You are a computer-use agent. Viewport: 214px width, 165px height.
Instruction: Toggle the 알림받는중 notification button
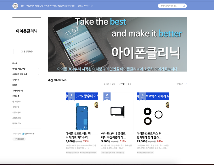pyautogui.click(x=27, y=51)
